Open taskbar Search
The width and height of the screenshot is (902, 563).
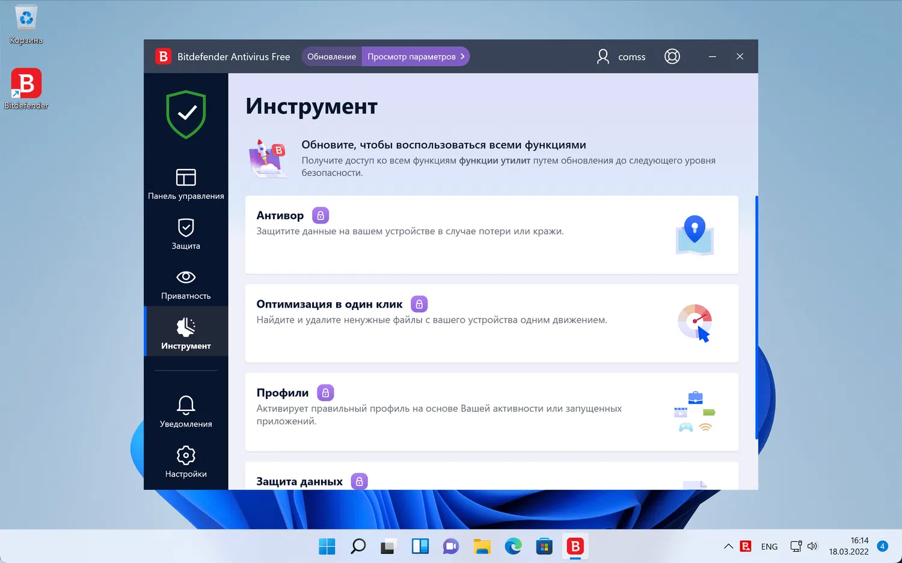358,546
